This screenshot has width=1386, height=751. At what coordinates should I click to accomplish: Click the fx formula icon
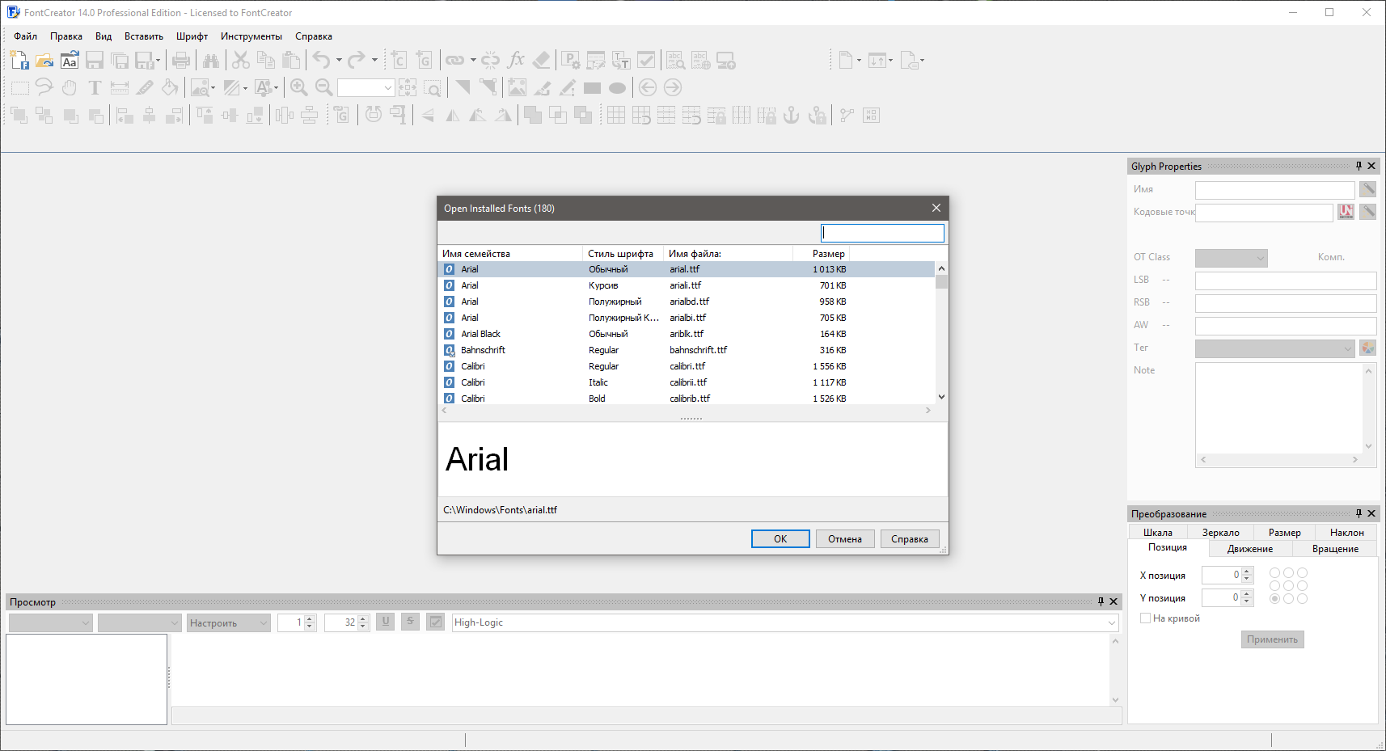516,61
